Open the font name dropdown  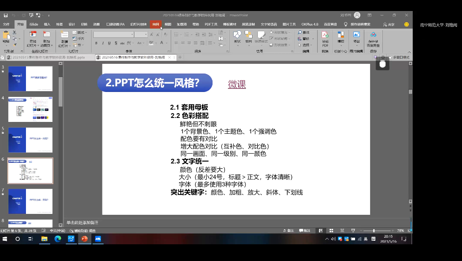point(132,35)
